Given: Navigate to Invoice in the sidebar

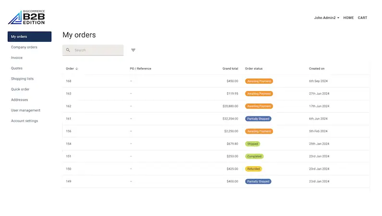Looking at the screenshot, I should (17, 58).
